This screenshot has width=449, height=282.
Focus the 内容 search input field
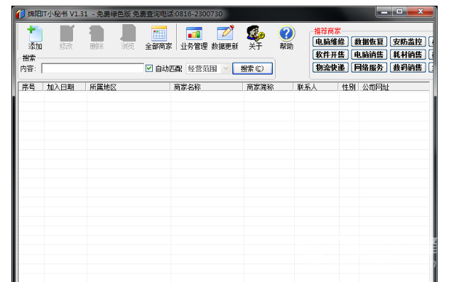coord(92,68)
